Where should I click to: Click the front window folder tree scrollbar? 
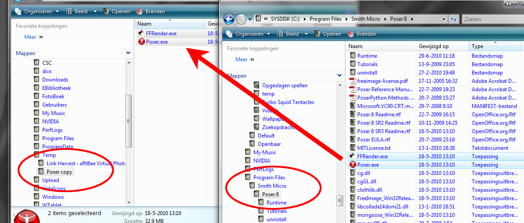click(x=340, y=200)
